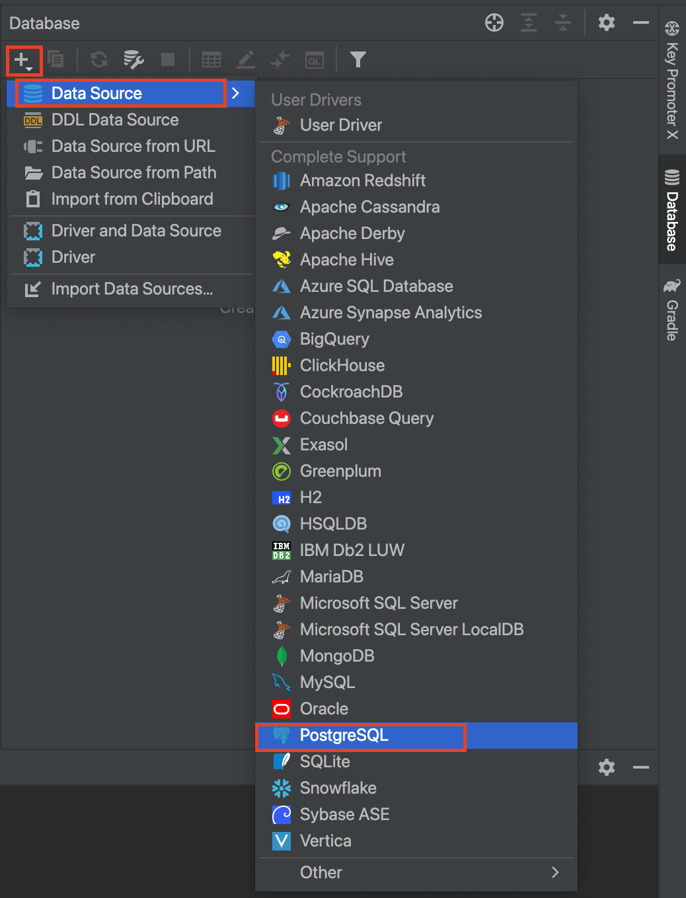Select Microsoft SQL Server entry
The image size is (686, 898).
click(416, 603)
